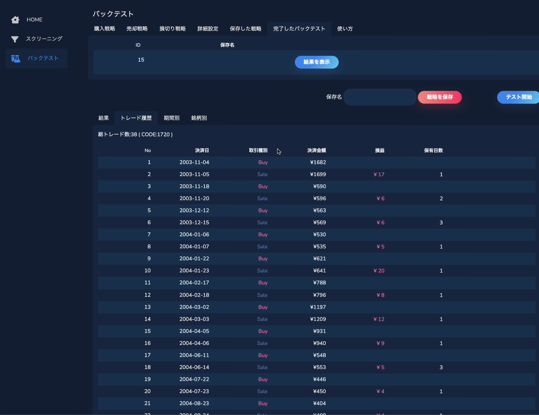Image resolution: width=539 pixels, height=415 pixels.
Task: Open 期間別 sub-tab
Action: pos(171,118)
